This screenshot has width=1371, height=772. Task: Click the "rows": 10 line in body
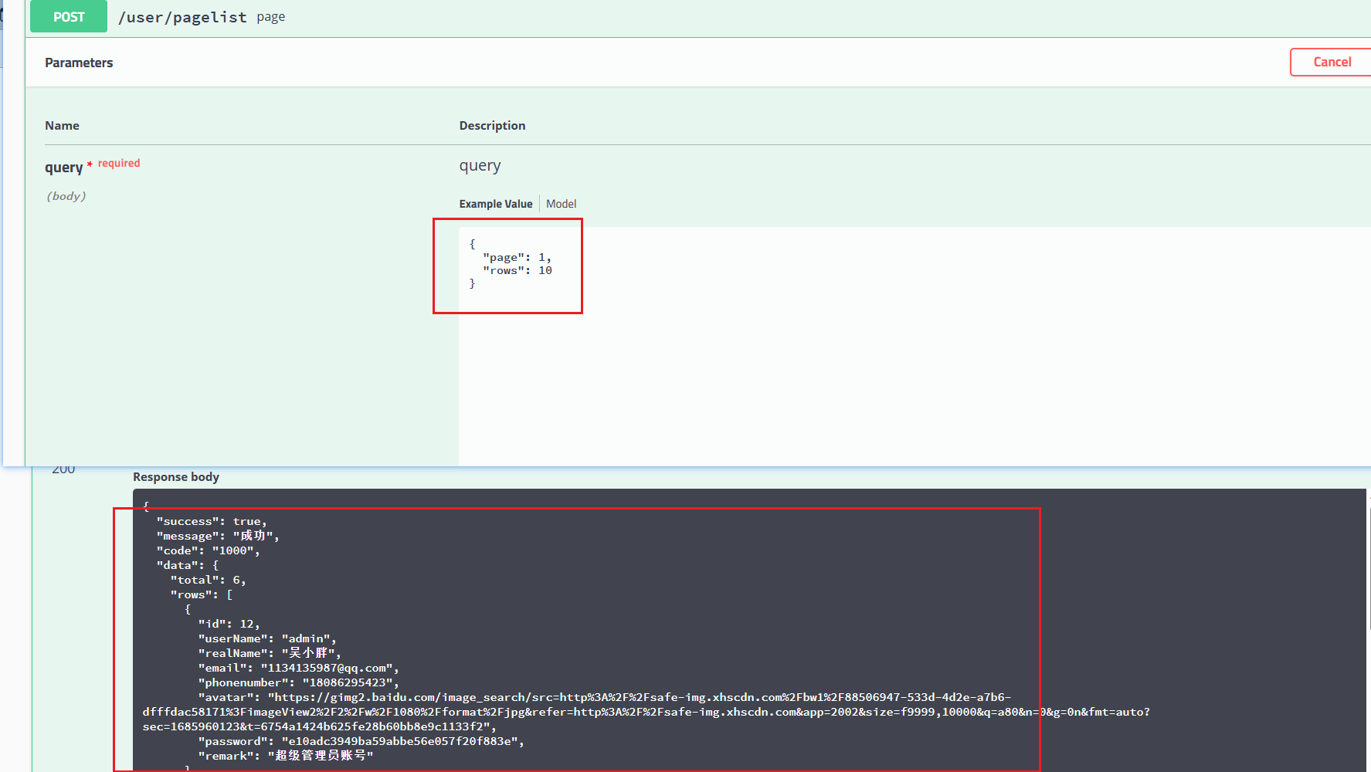[x=517, y=270]
